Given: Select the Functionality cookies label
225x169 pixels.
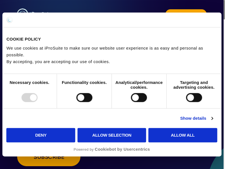Looking at the screenshot, I should [84, 83].
